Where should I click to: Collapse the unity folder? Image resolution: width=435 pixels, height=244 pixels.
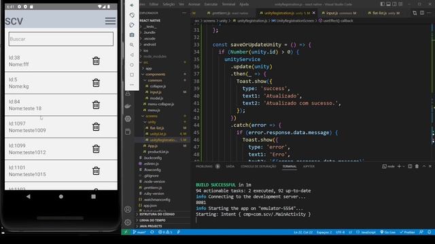point(152,122)
